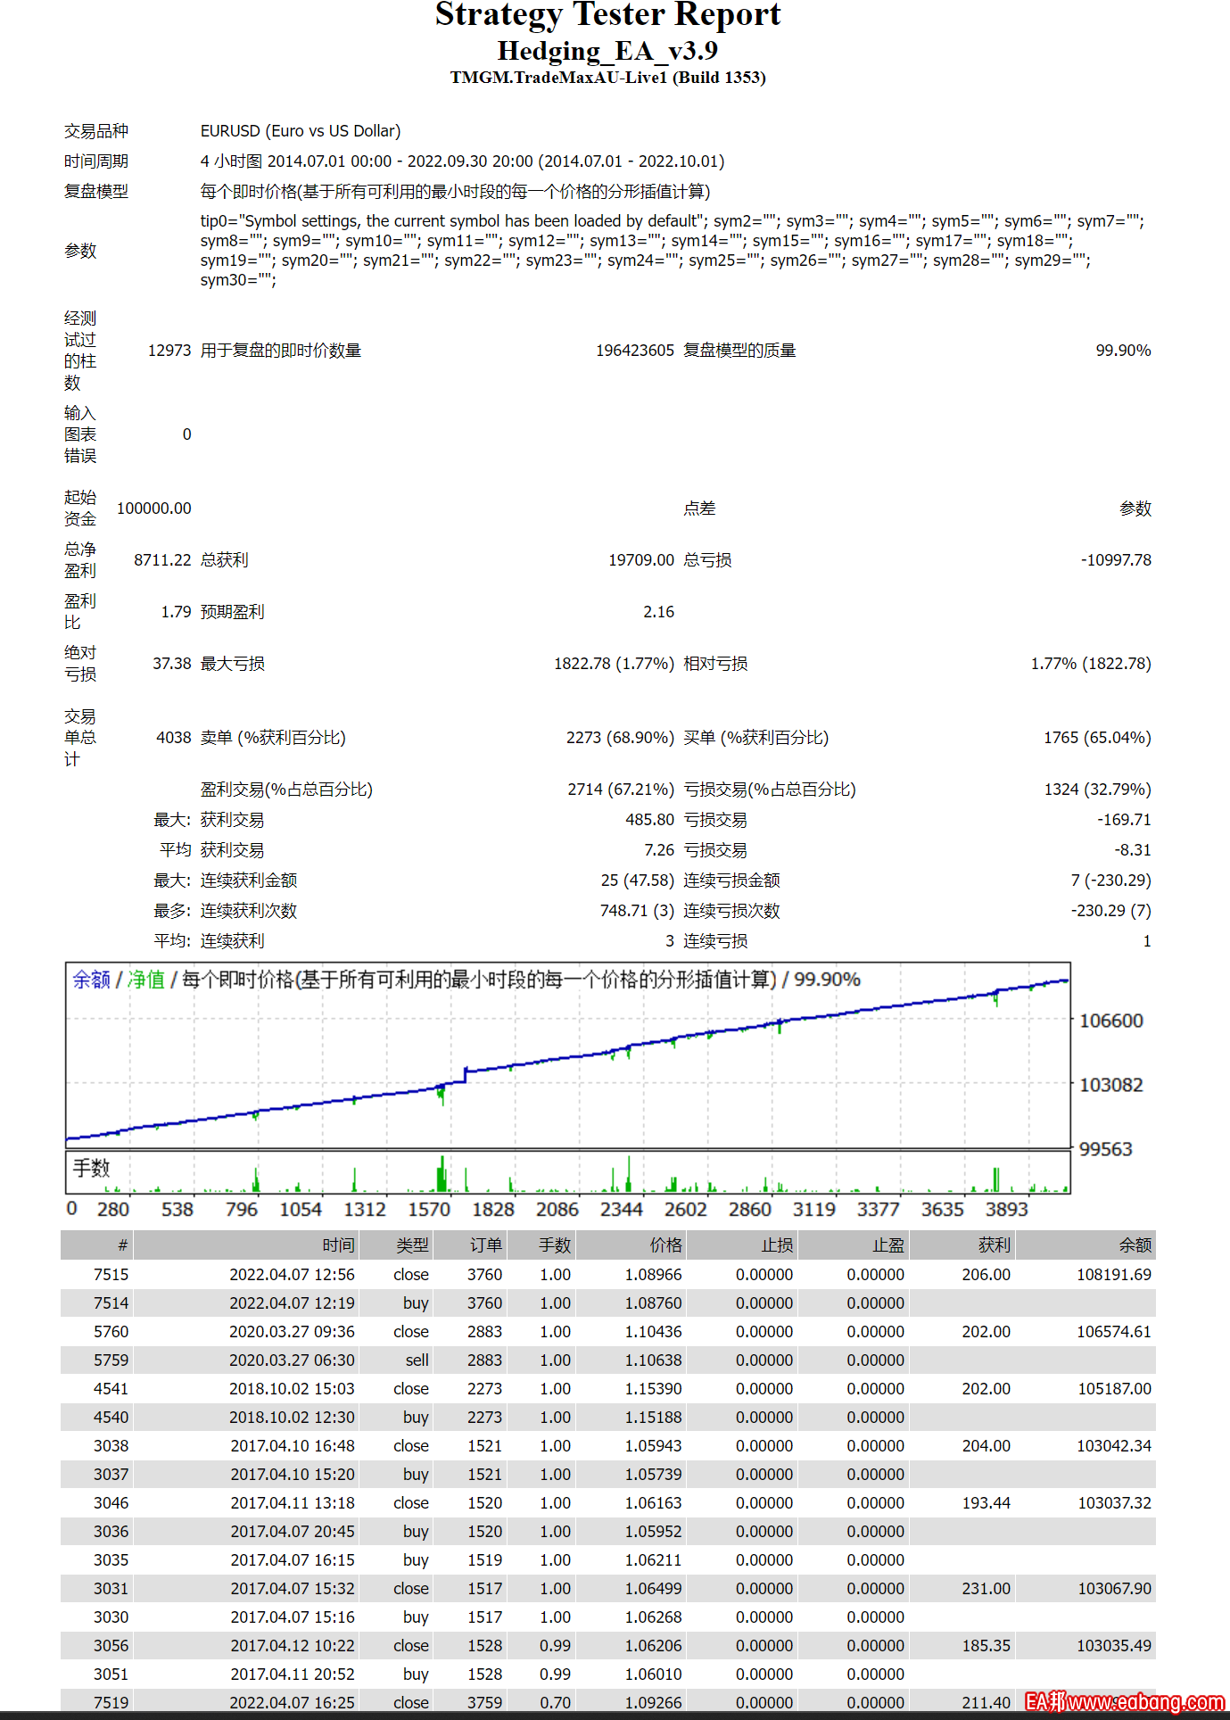Viewport: 1230px width, 1720px height.
Task: Click short positions value 2273 (68.90%)
Action: point(620,738)
